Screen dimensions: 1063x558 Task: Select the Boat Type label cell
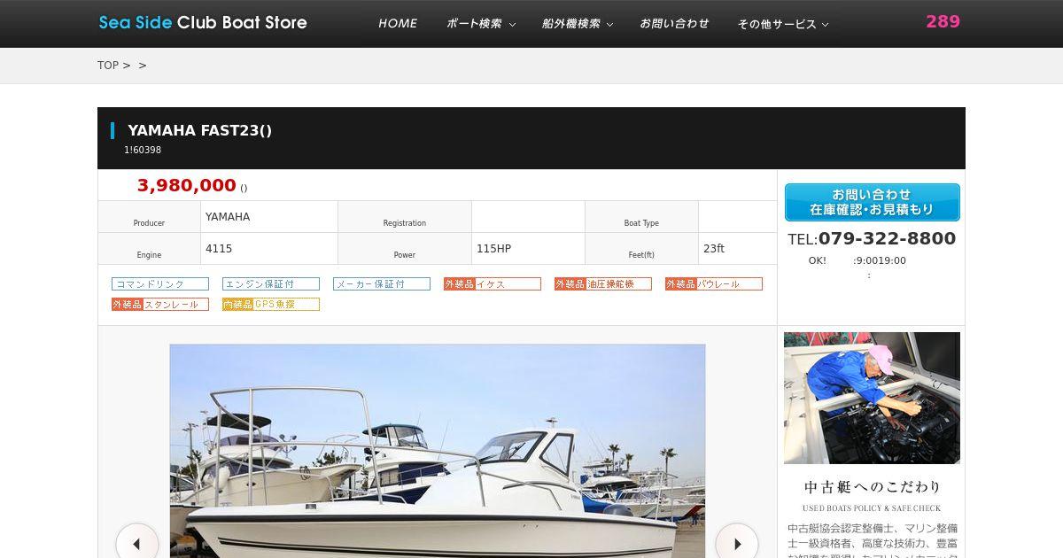tap(641, 217)
